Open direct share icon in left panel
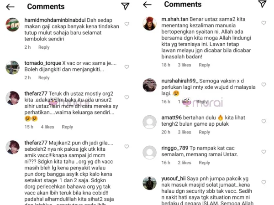Image resolution: width=274 pixels, height=205 pixels. click(125, 6)
